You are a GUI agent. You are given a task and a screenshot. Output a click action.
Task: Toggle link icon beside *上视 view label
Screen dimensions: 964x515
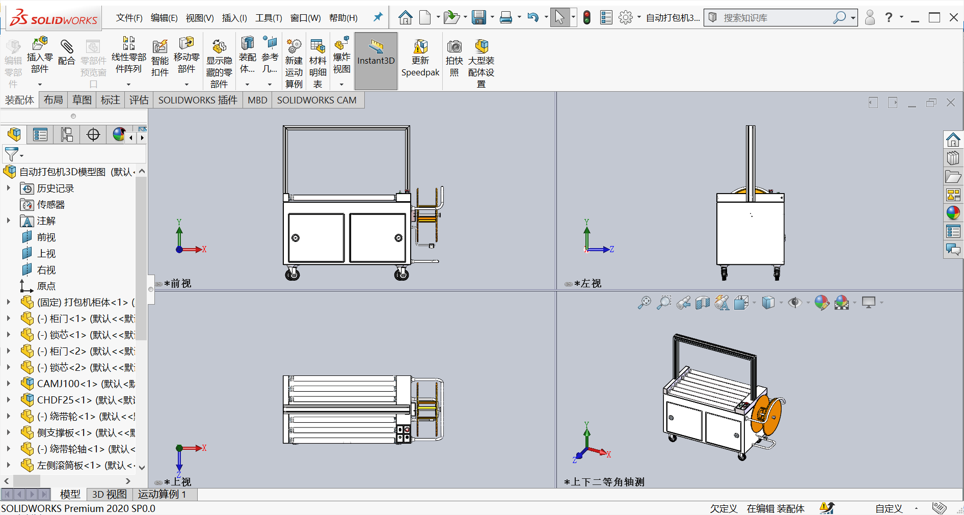click(x=158, y=482)
